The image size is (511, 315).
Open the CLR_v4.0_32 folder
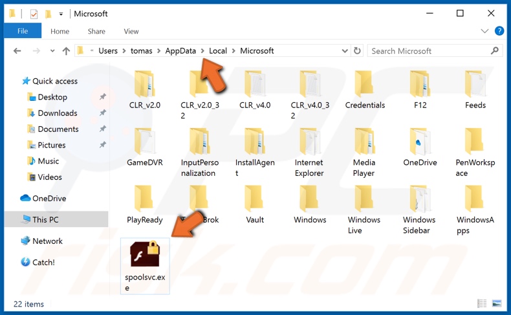[310, 95]
